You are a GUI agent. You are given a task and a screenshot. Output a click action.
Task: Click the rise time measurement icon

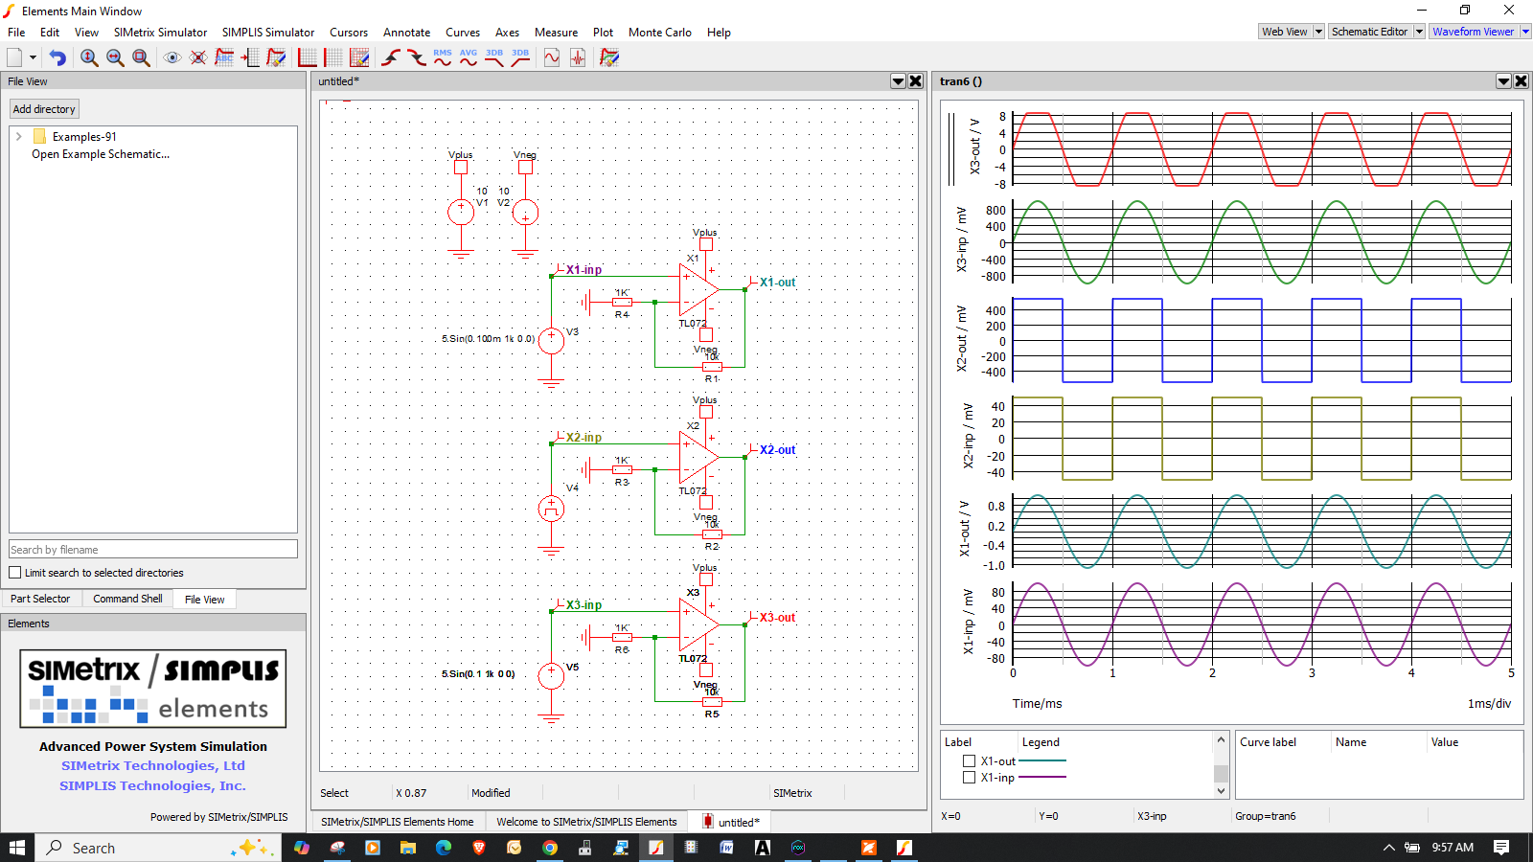(391, 57)
